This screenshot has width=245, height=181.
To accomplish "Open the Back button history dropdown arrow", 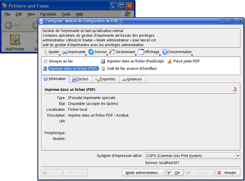I will pos(26,25).
